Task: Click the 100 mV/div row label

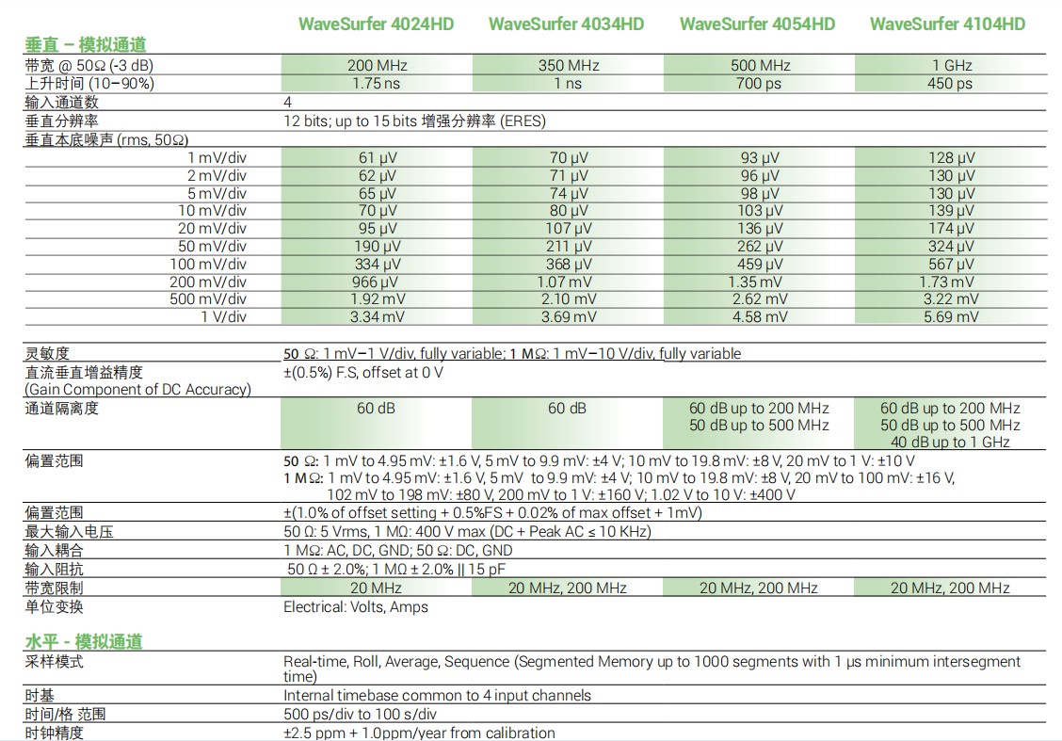Action: point(208,264)
